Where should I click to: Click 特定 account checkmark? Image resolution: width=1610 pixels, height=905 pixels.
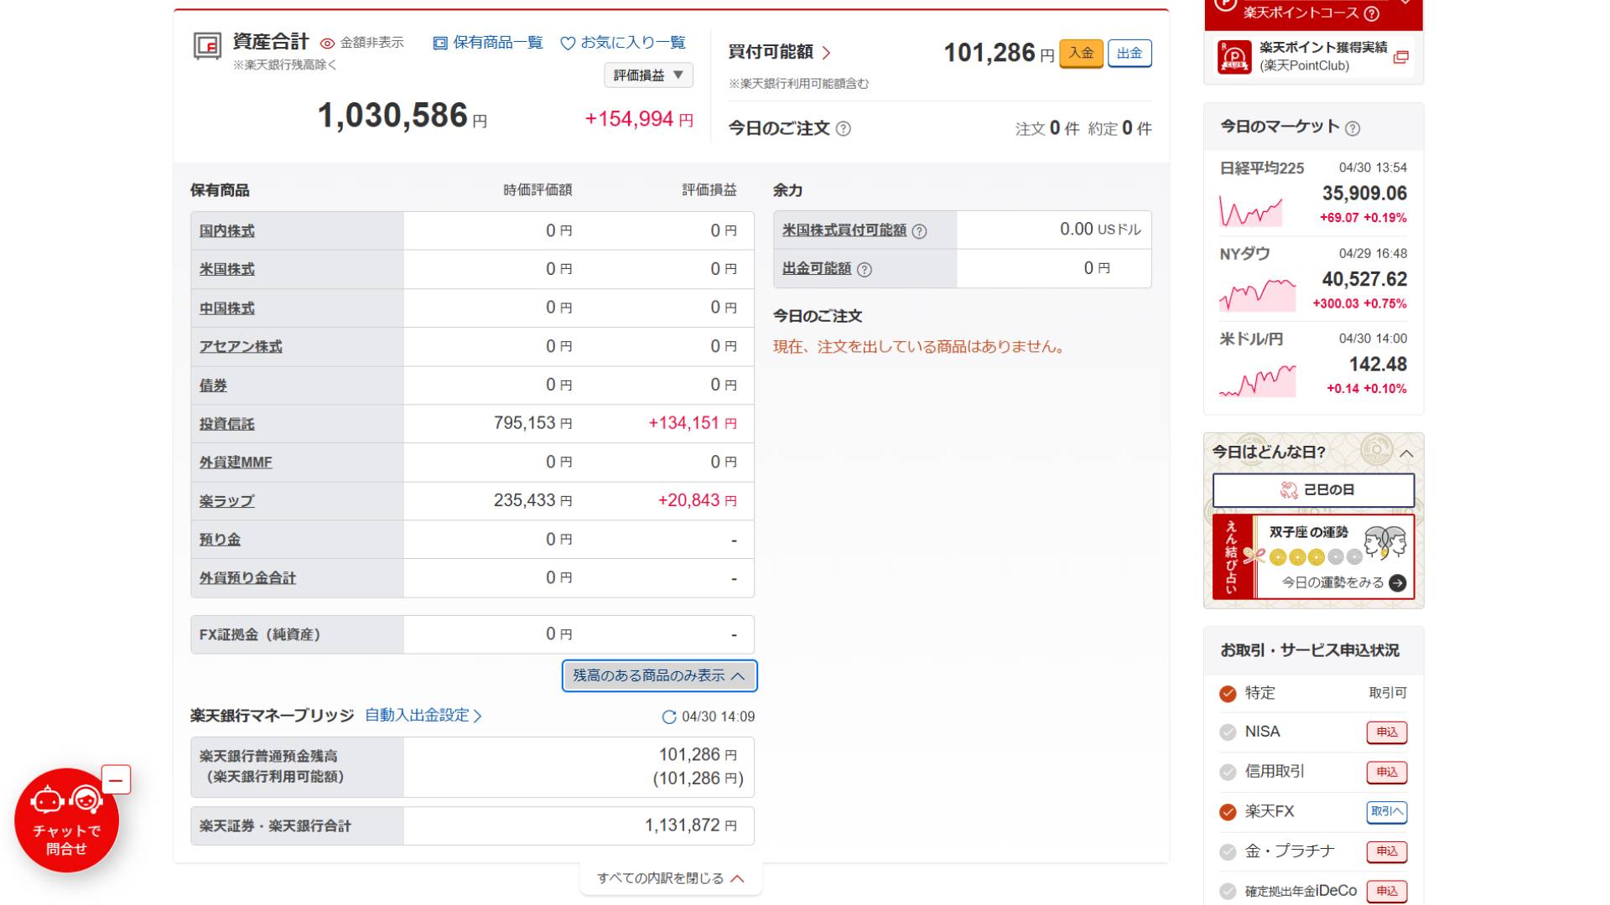[1228, 694]
